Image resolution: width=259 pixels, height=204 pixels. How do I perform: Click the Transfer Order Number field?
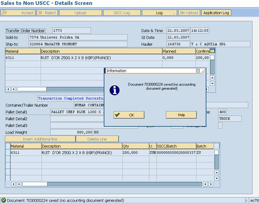(x=71, y=31)
